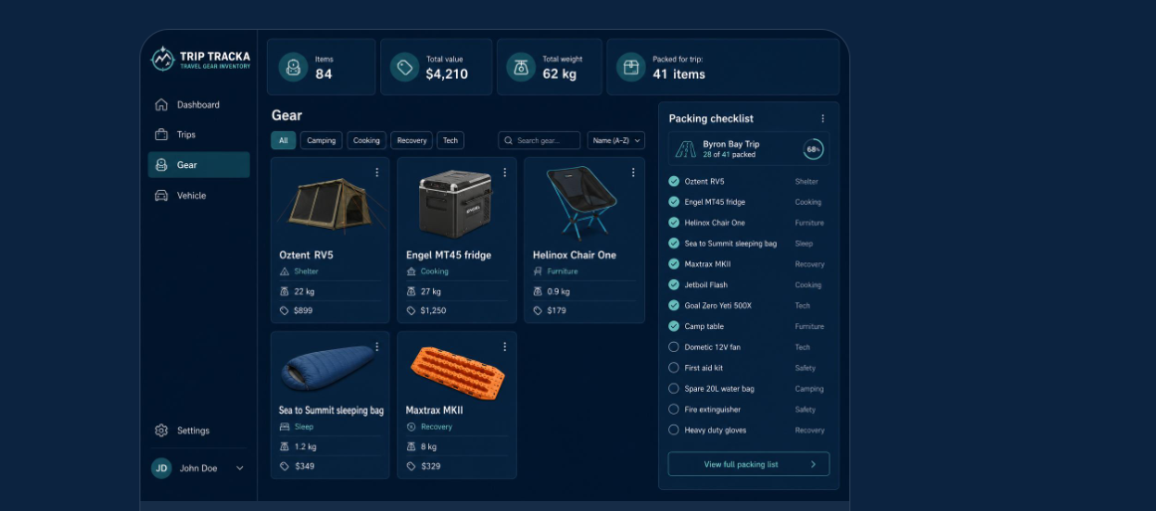This screenshot has width=1156, height=511.
Task: Open the Engel MT45 fridge card three-dot menu
Action: coord(504,172)
